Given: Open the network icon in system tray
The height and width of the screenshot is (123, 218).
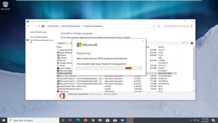Looking at the screenshot, I should [x=195, y=120].
